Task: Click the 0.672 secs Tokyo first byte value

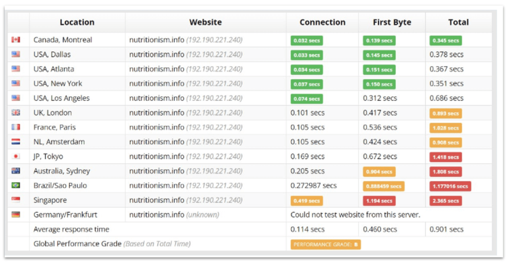Action: click(x=380, y=156)
